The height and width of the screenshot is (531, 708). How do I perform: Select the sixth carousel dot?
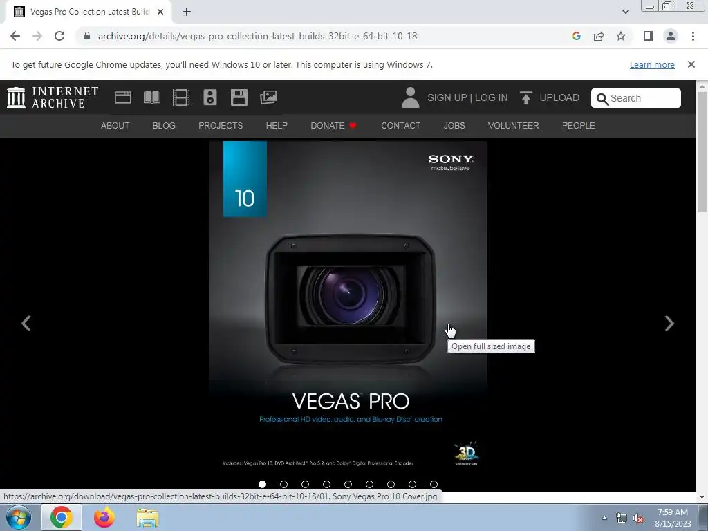[369, 484]
